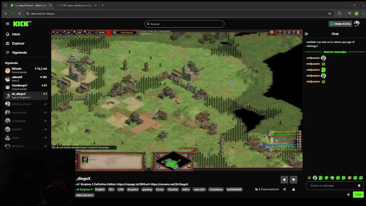Click the KICK logo
The image size is (366, 206).
22,24
